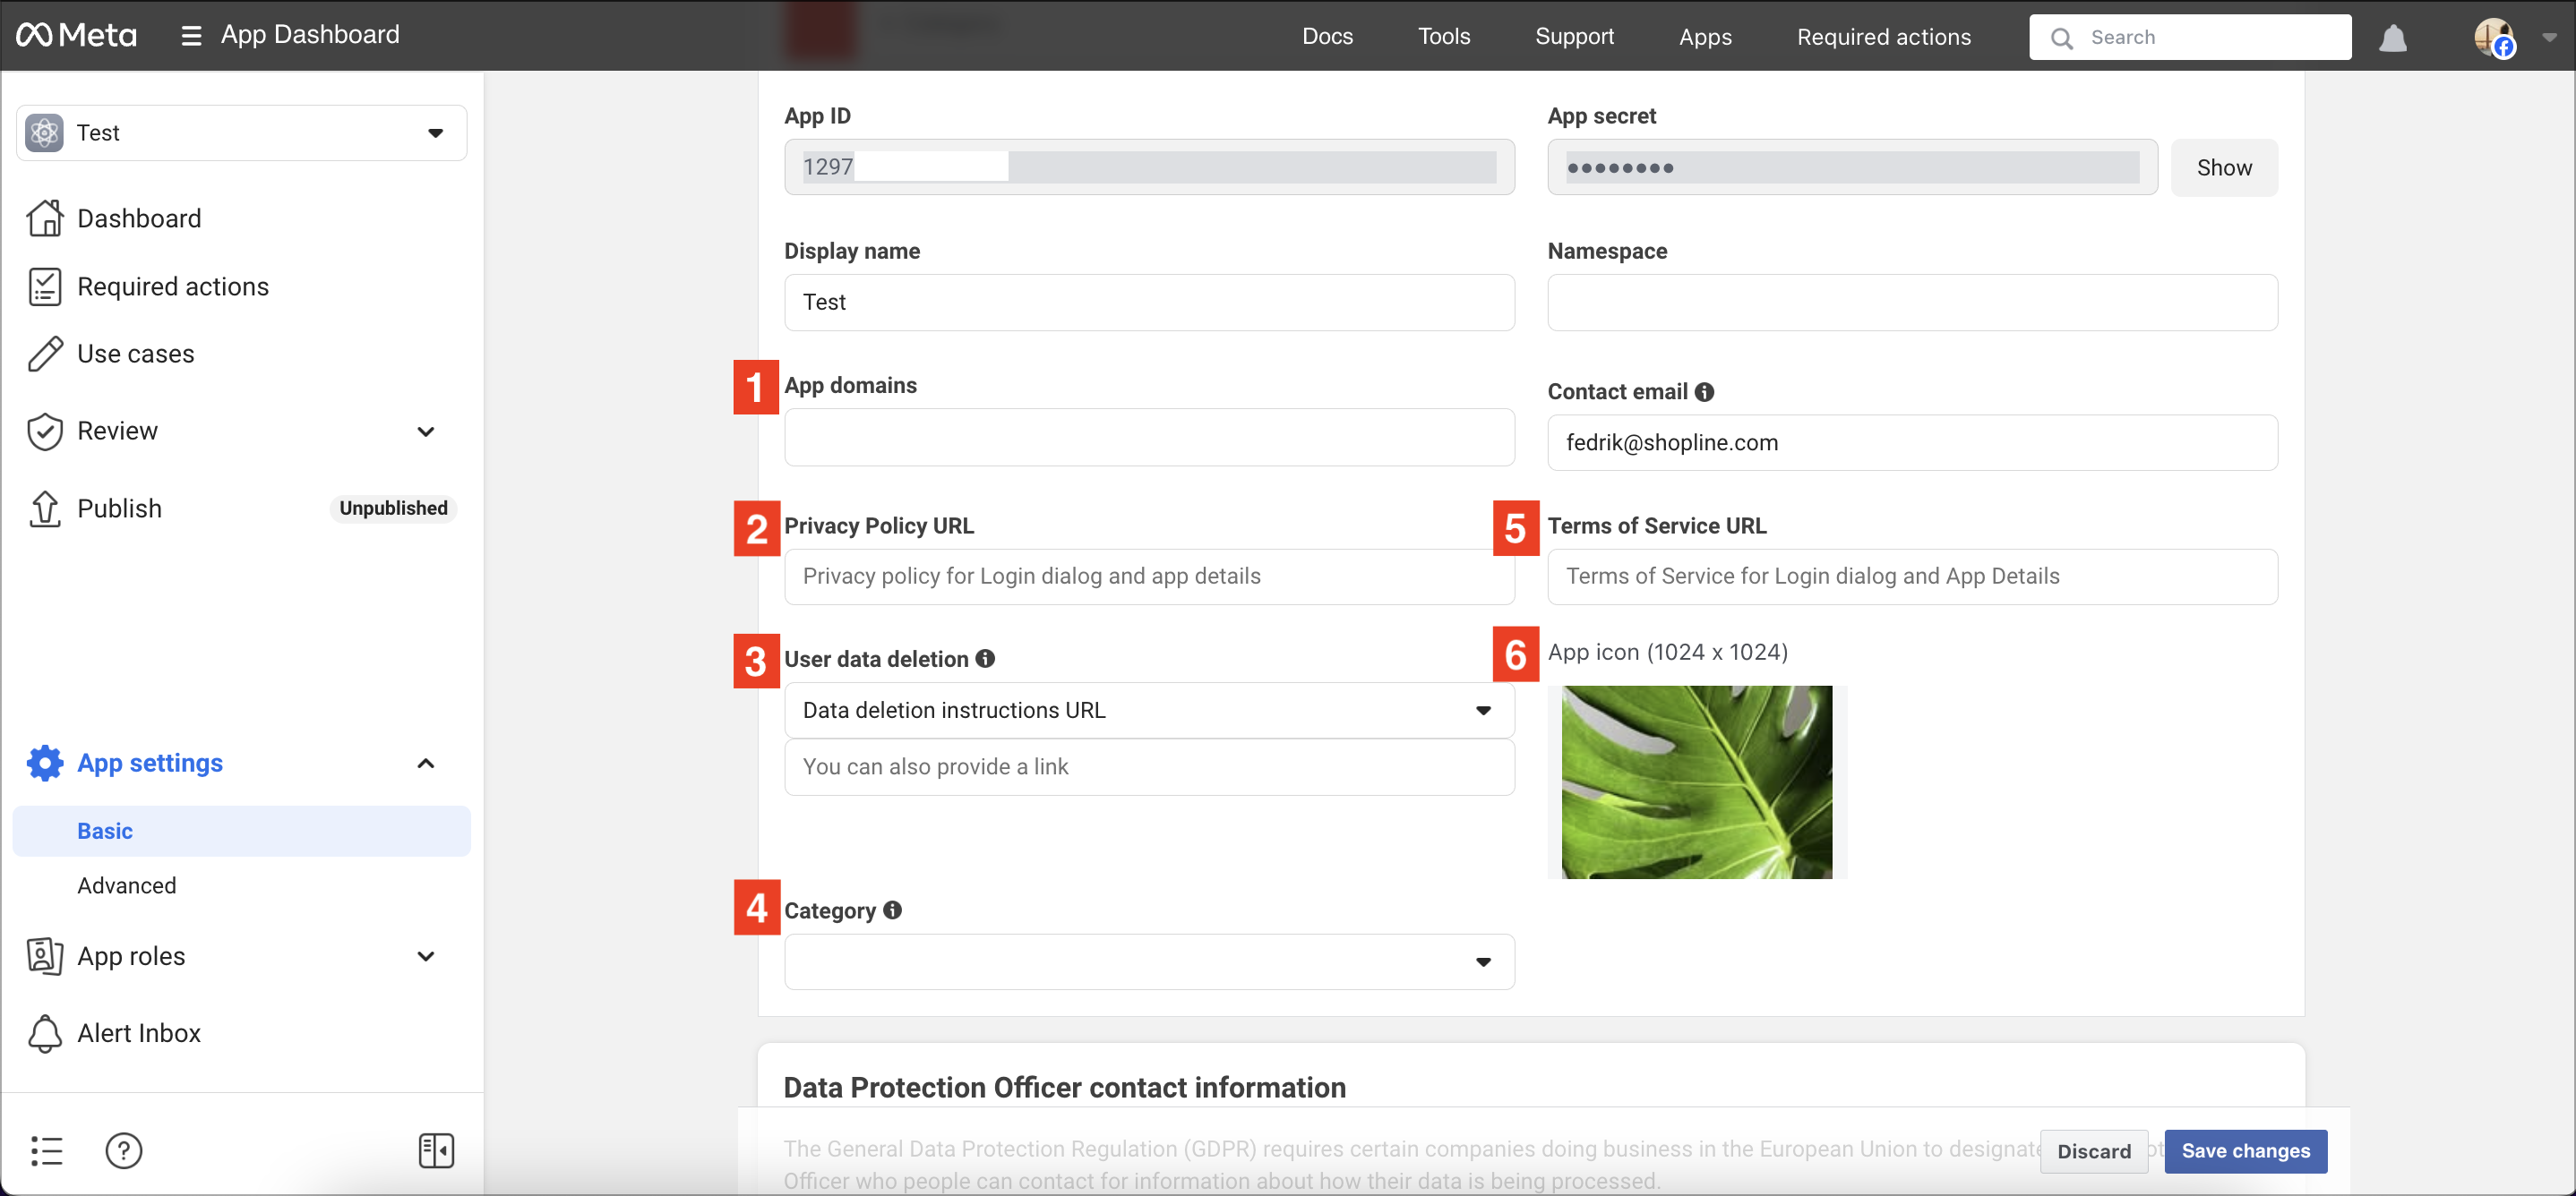The image size is (2576, 1196).
Task: Open the list icon at sidebar bottom
Action: pyautogui.click(x=46, y=1150)
